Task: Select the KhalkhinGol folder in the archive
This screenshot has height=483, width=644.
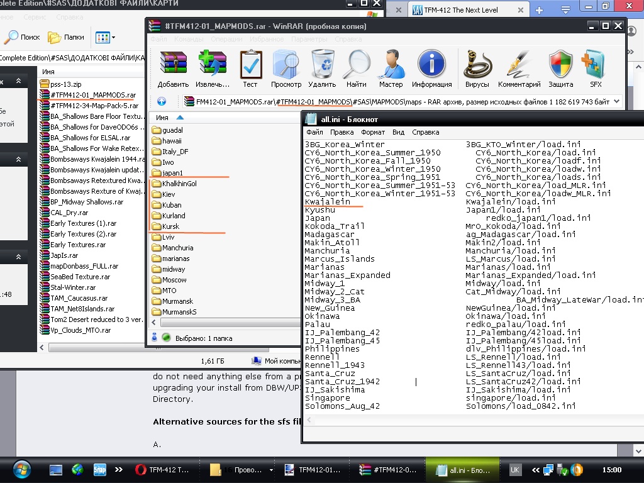Action: [179, 184]
